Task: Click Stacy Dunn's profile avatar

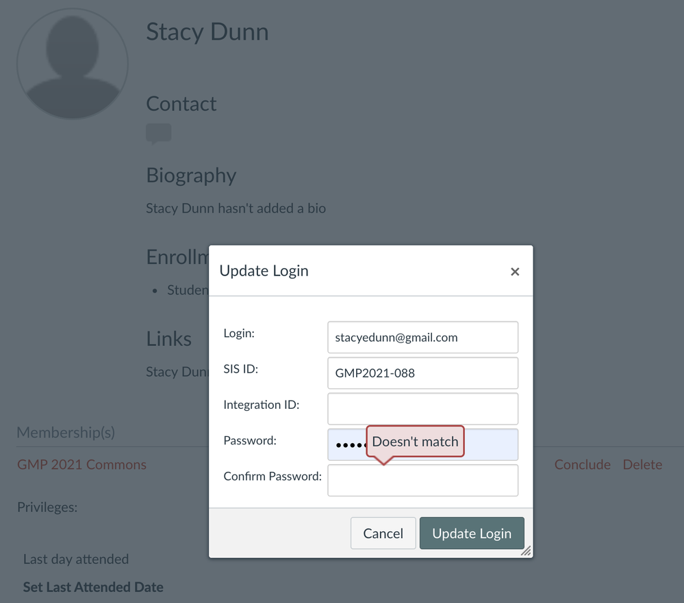Action: 73,64
